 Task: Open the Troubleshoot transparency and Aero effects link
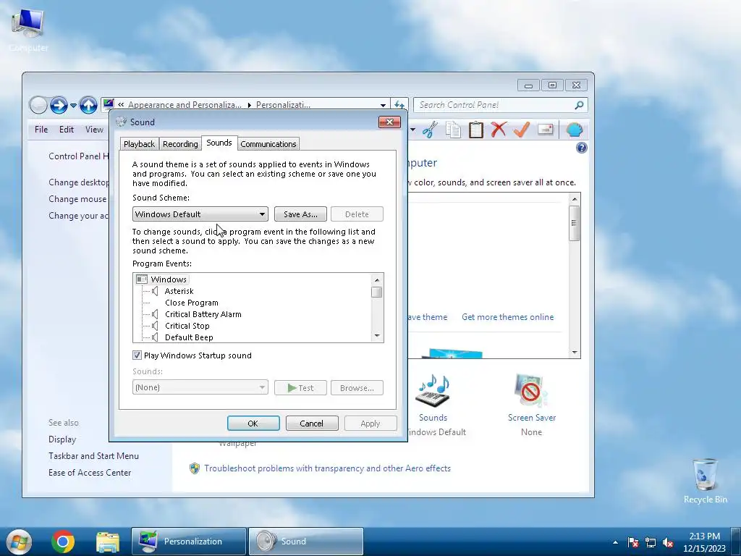[327, 468]
